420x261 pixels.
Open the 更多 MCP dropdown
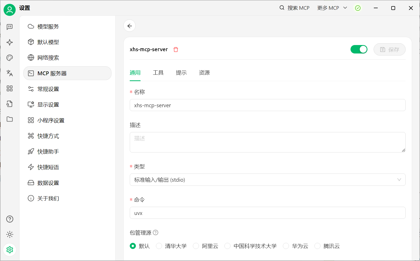[332, 8]
